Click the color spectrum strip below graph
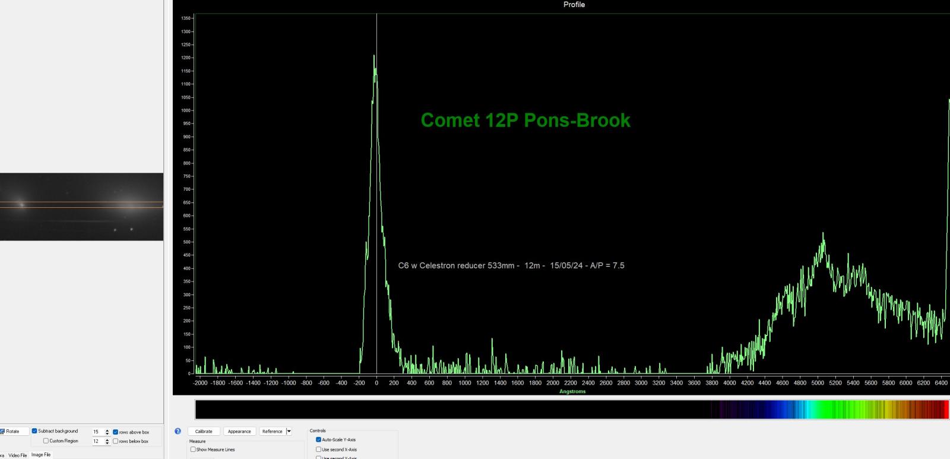Viewport: 950px width, 459px height. (572, 410)
